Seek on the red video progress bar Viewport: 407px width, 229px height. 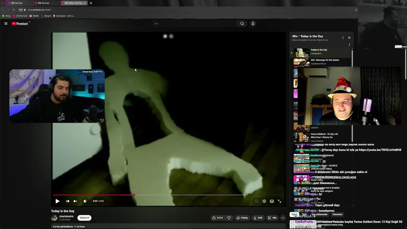click(x=169, y=195)
